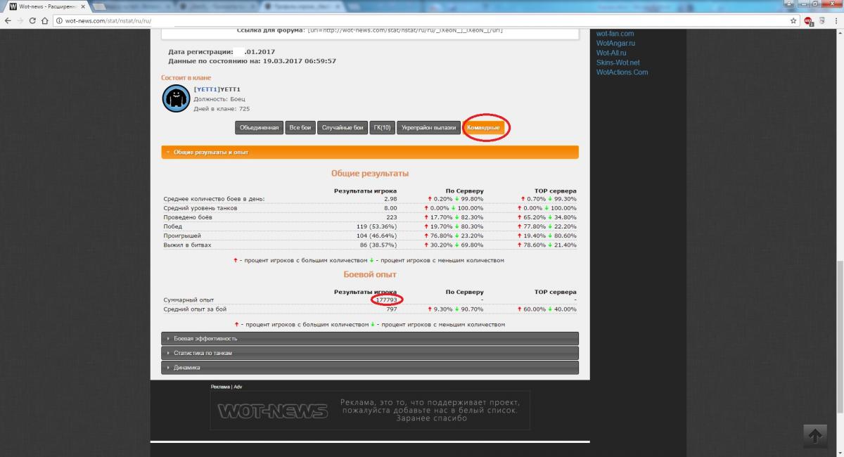The width and height of the screenshot is (844, 457).
Task: Click the Средний опыт за бой value 797
Action: (x=391, y=309)
